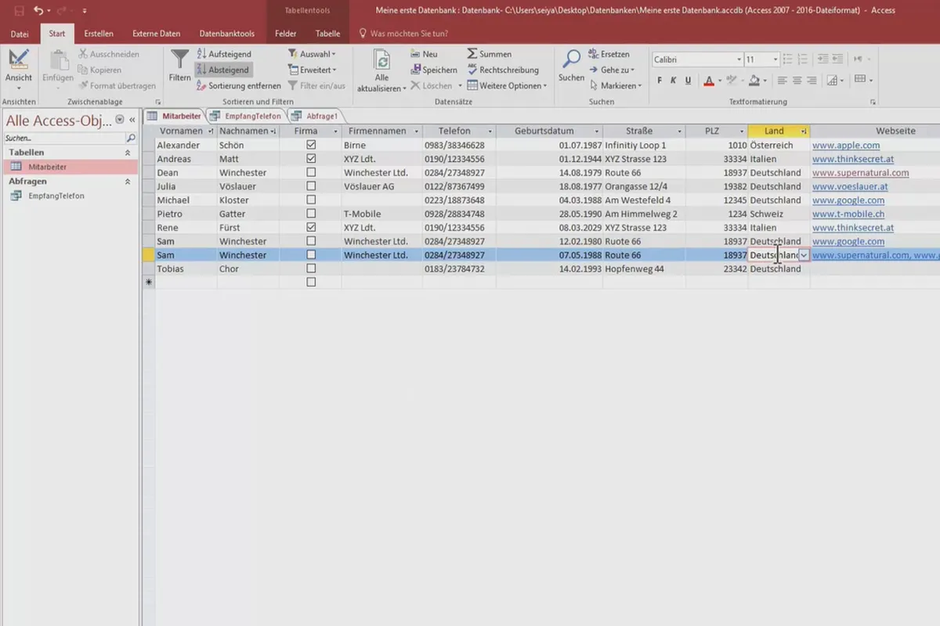Uncheck Firma checkbox for Rene Fürst
This screenshot has height=626, width=940.
[x=311, y=228]
